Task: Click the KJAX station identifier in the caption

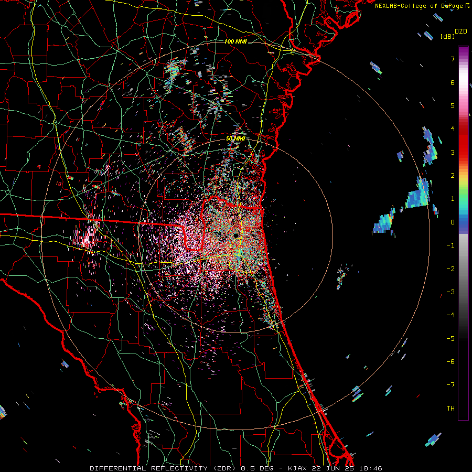Action: [x=297, y=468]
